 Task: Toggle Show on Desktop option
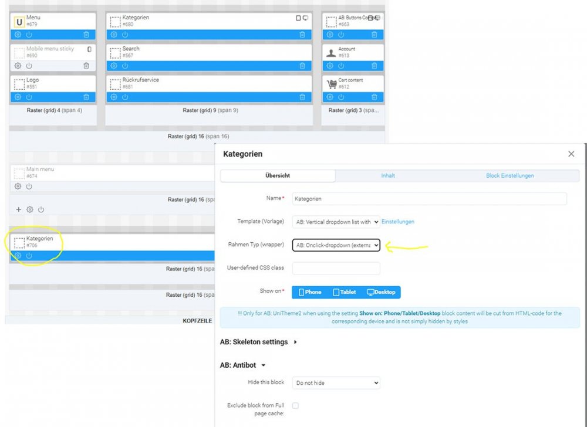click(381, 292)
